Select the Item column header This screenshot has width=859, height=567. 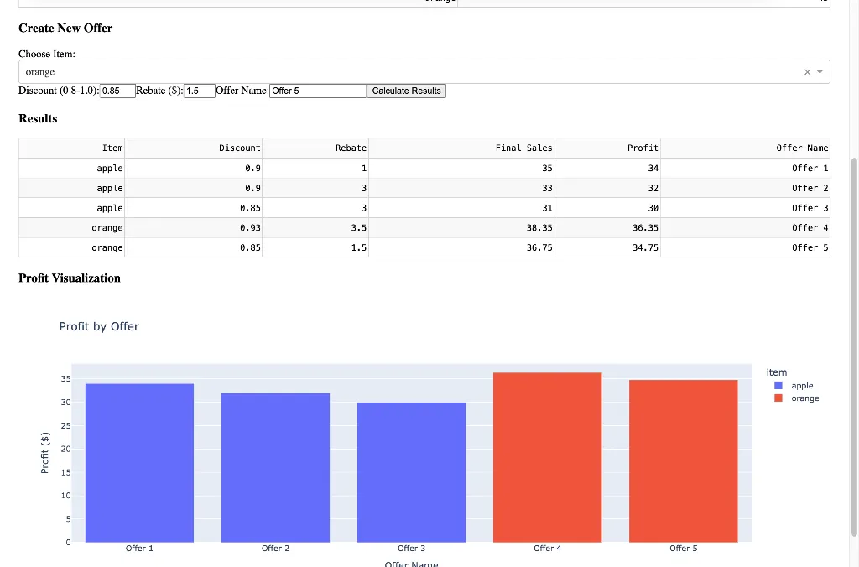112,148
